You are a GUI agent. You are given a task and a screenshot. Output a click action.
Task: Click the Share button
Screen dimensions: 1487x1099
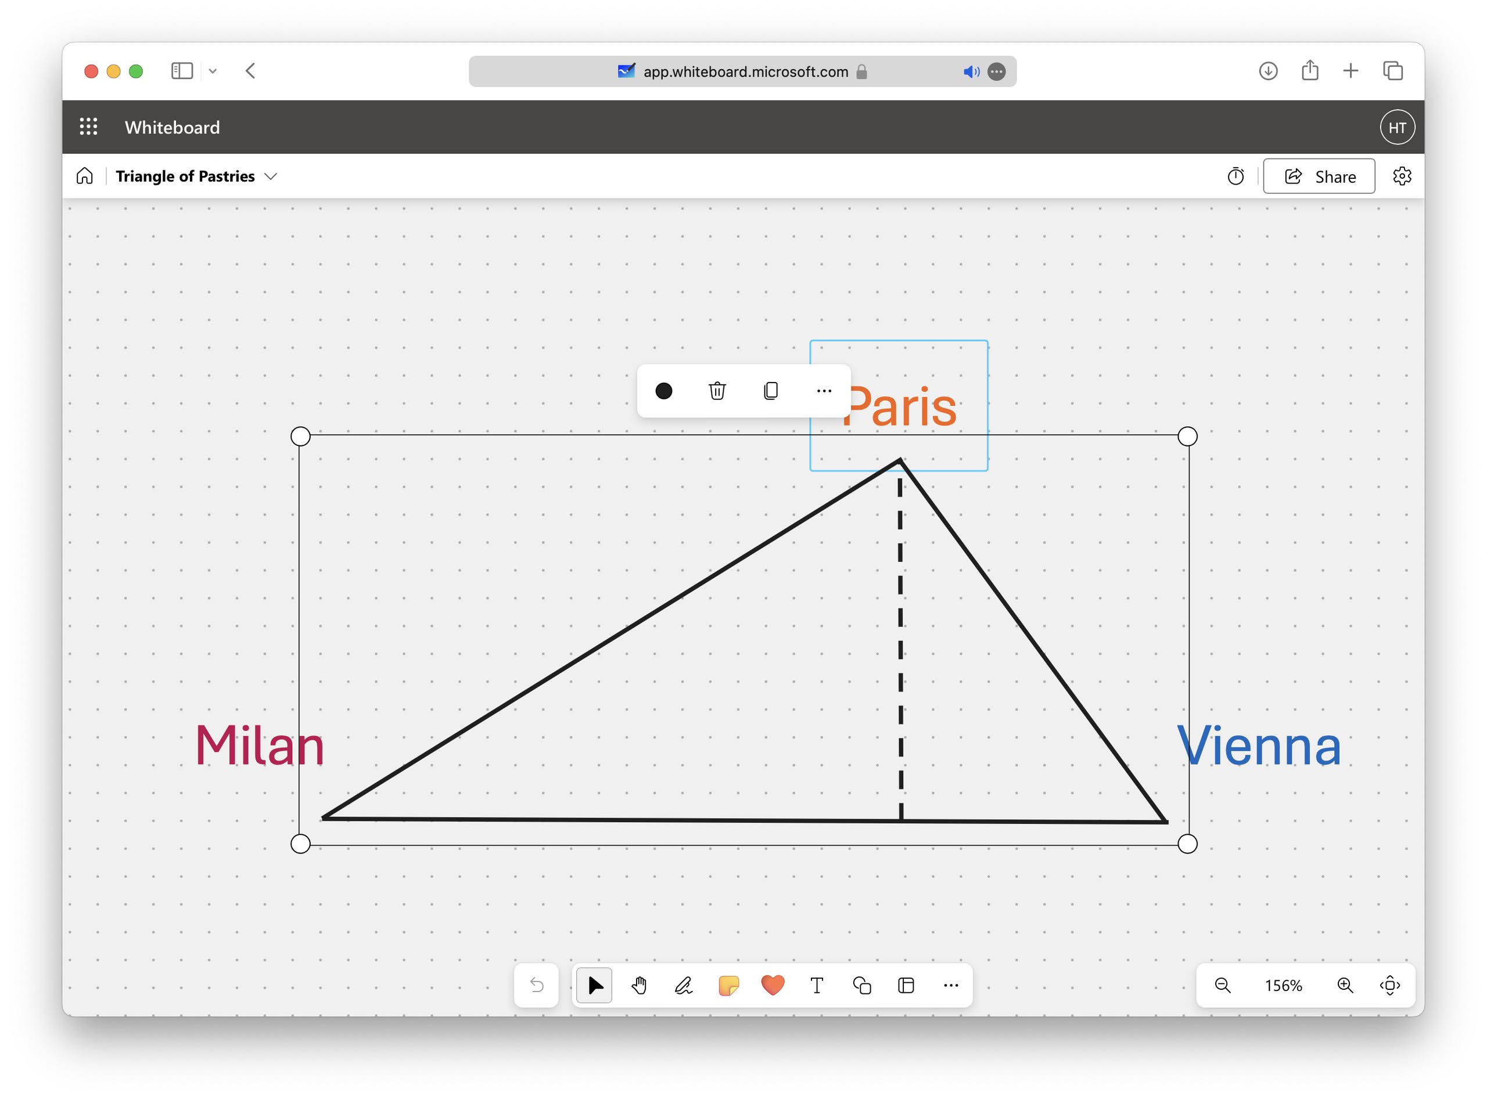click(1319, 176)
